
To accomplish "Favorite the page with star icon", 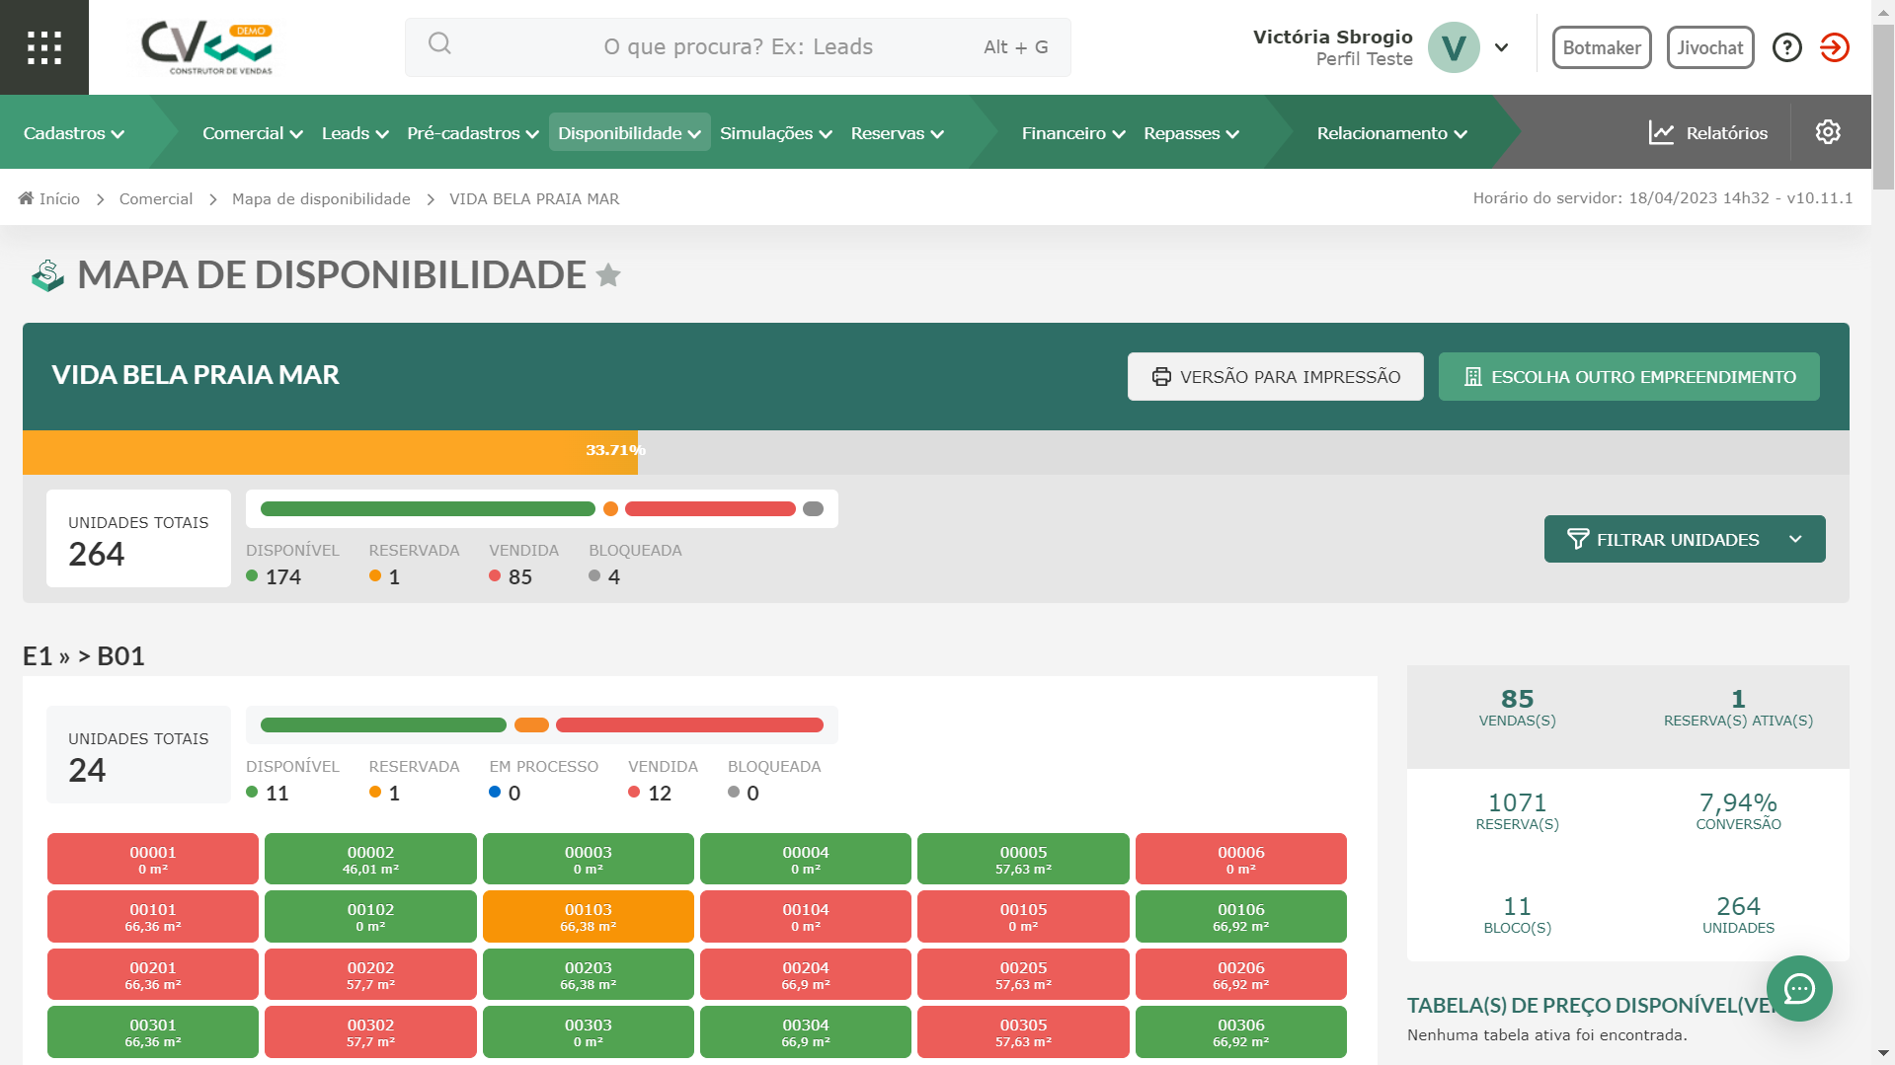I will coord(608,275).
